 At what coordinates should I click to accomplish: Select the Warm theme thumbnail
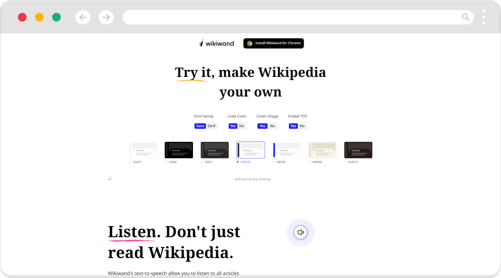tap(322, 150)
